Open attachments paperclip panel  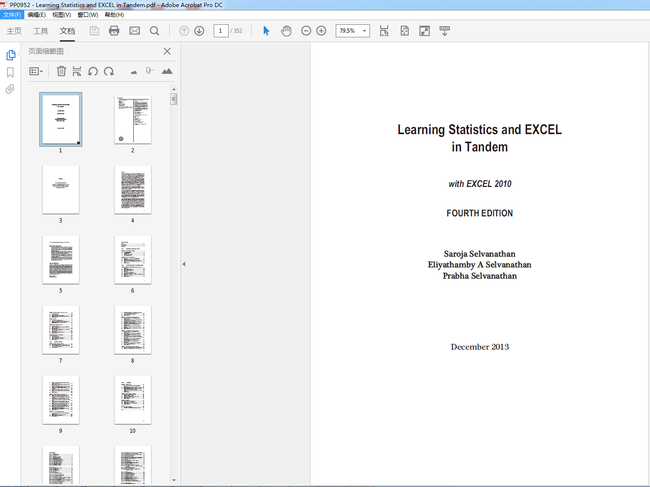(10, 89)
